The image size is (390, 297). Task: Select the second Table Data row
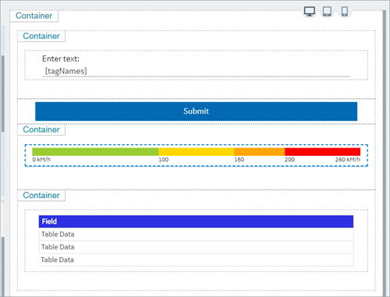pyautogui.click(x=196, y=247)
